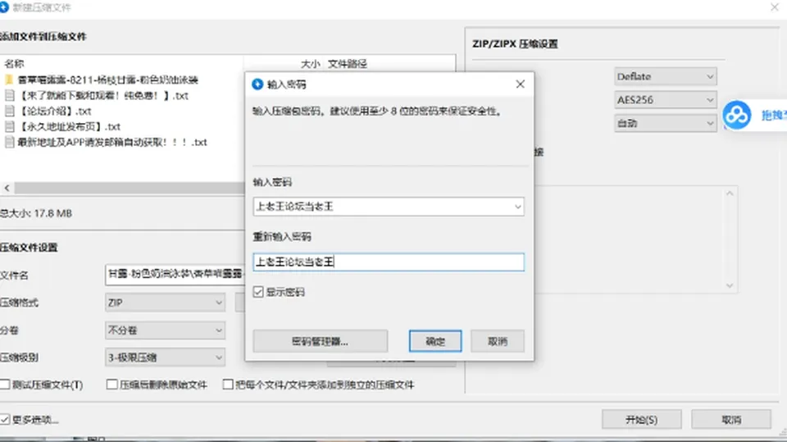Open the 压缩格式 ZIP dropdown
The height and width of the screenshot is (442, 787).
click(x=165, y=303)
